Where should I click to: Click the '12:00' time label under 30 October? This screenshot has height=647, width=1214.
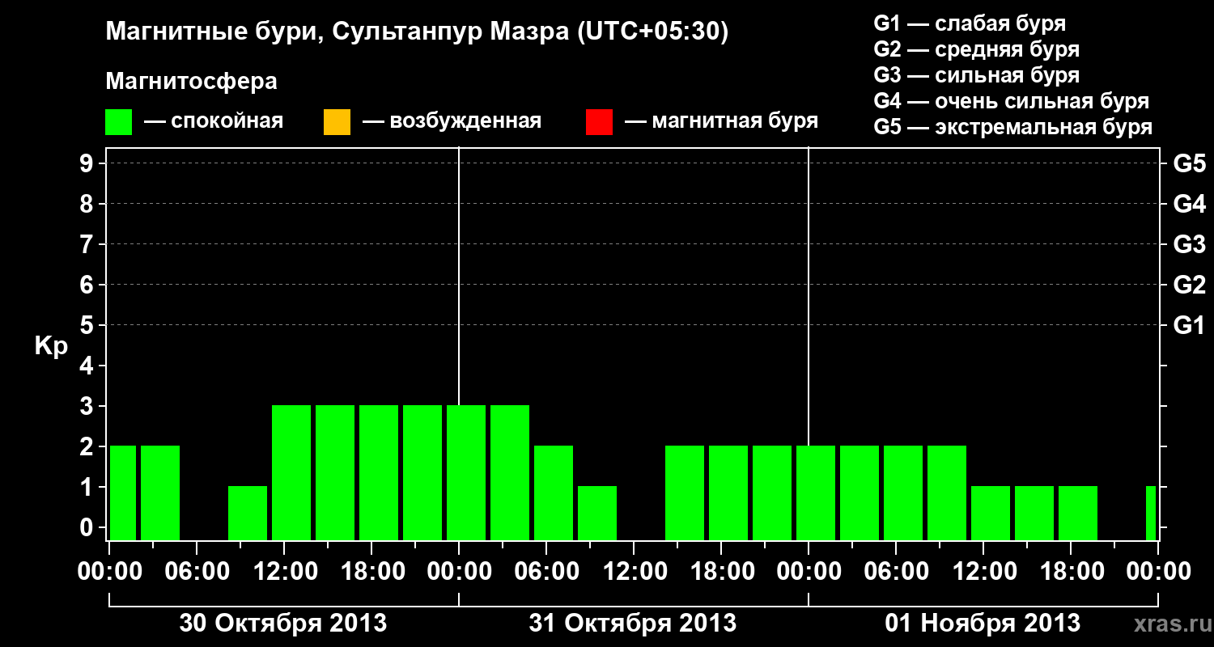tap(285, 571)
